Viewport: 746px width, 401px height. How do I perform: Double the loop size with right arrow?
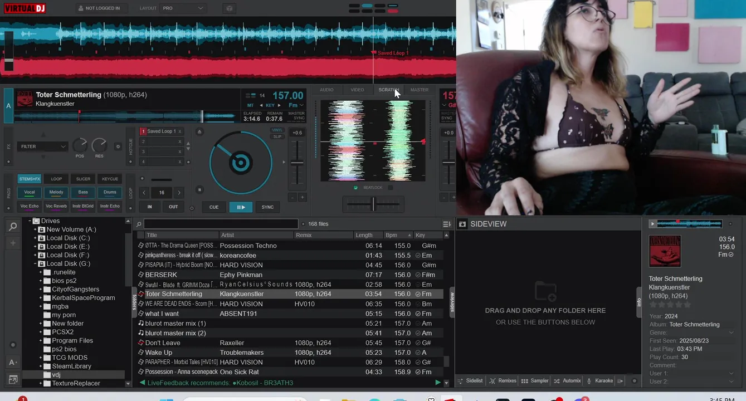coord(179,193)
